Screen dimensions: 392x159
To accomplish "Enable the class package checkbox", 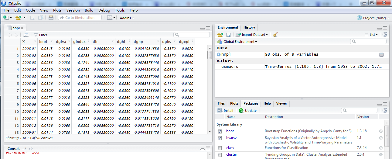I will (220, 148).
